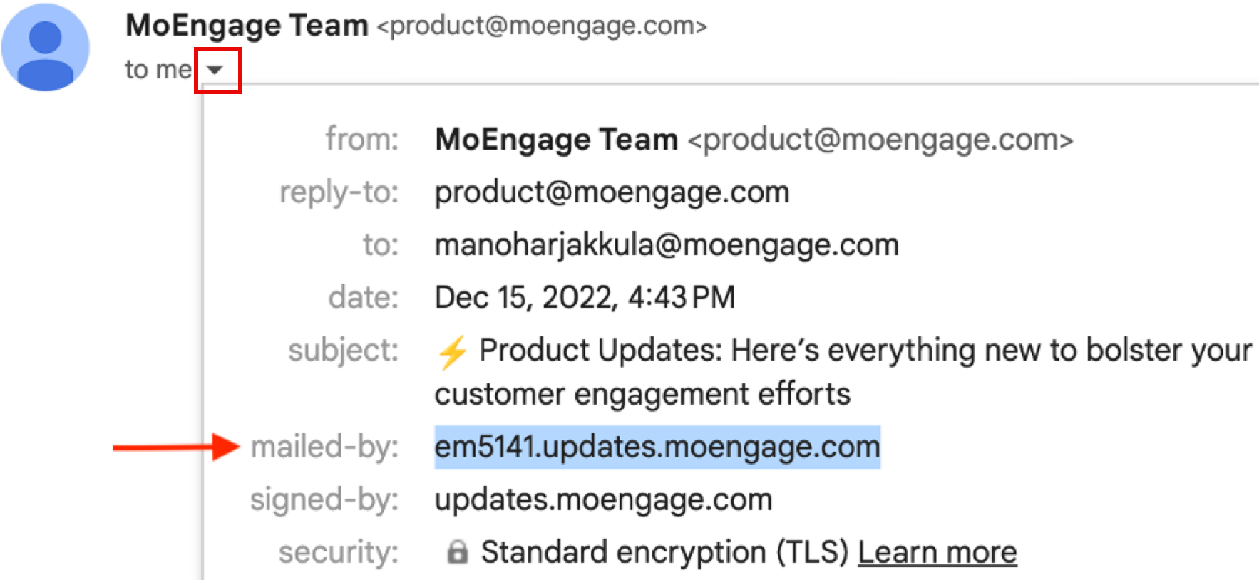The height and width of the screenshot is (580, 1259).
Task: Click the product@moengage.com address in the header
Action: click(x=542, y=26)
